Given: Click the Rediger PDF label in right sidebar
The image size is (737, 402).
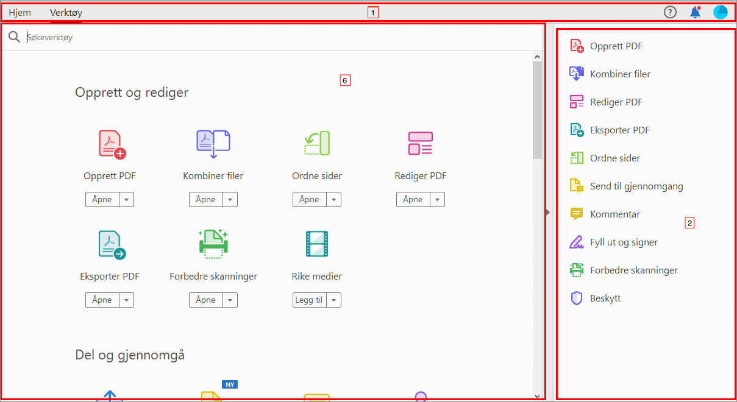Looking at the screenshot, I should pyautogui.click(x=616, y=102).
